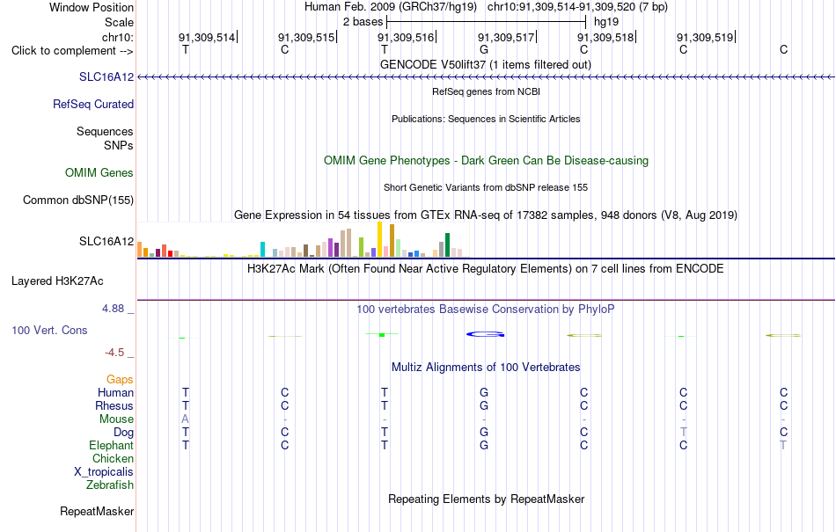The image size is (836, 532).
Task: Click the -4.5 PhyloP lower scale value
Action: coord(114,352)
